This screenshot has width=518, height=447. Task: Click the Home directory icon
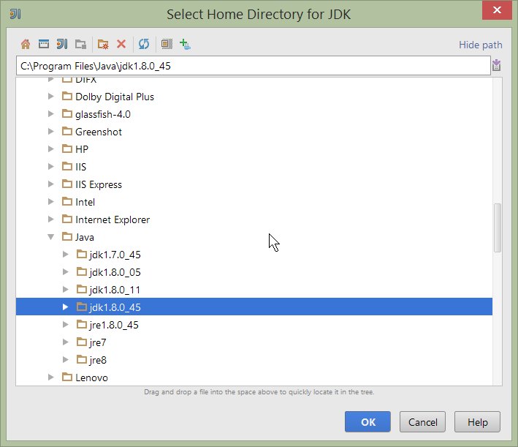tap(26, 44)
